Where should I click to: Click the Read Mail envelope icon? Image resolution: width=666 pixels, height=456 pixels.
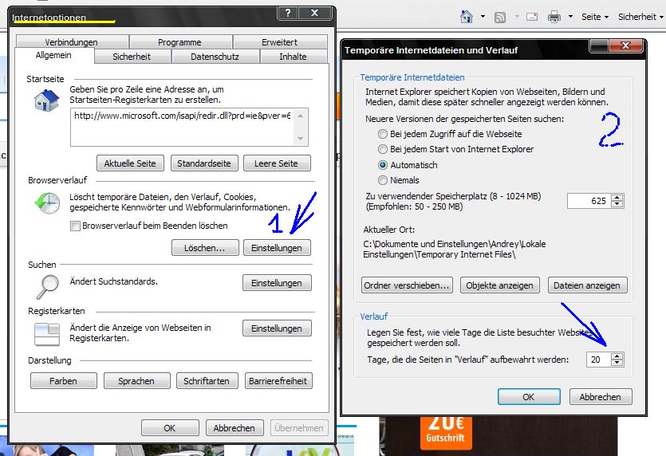532,17
